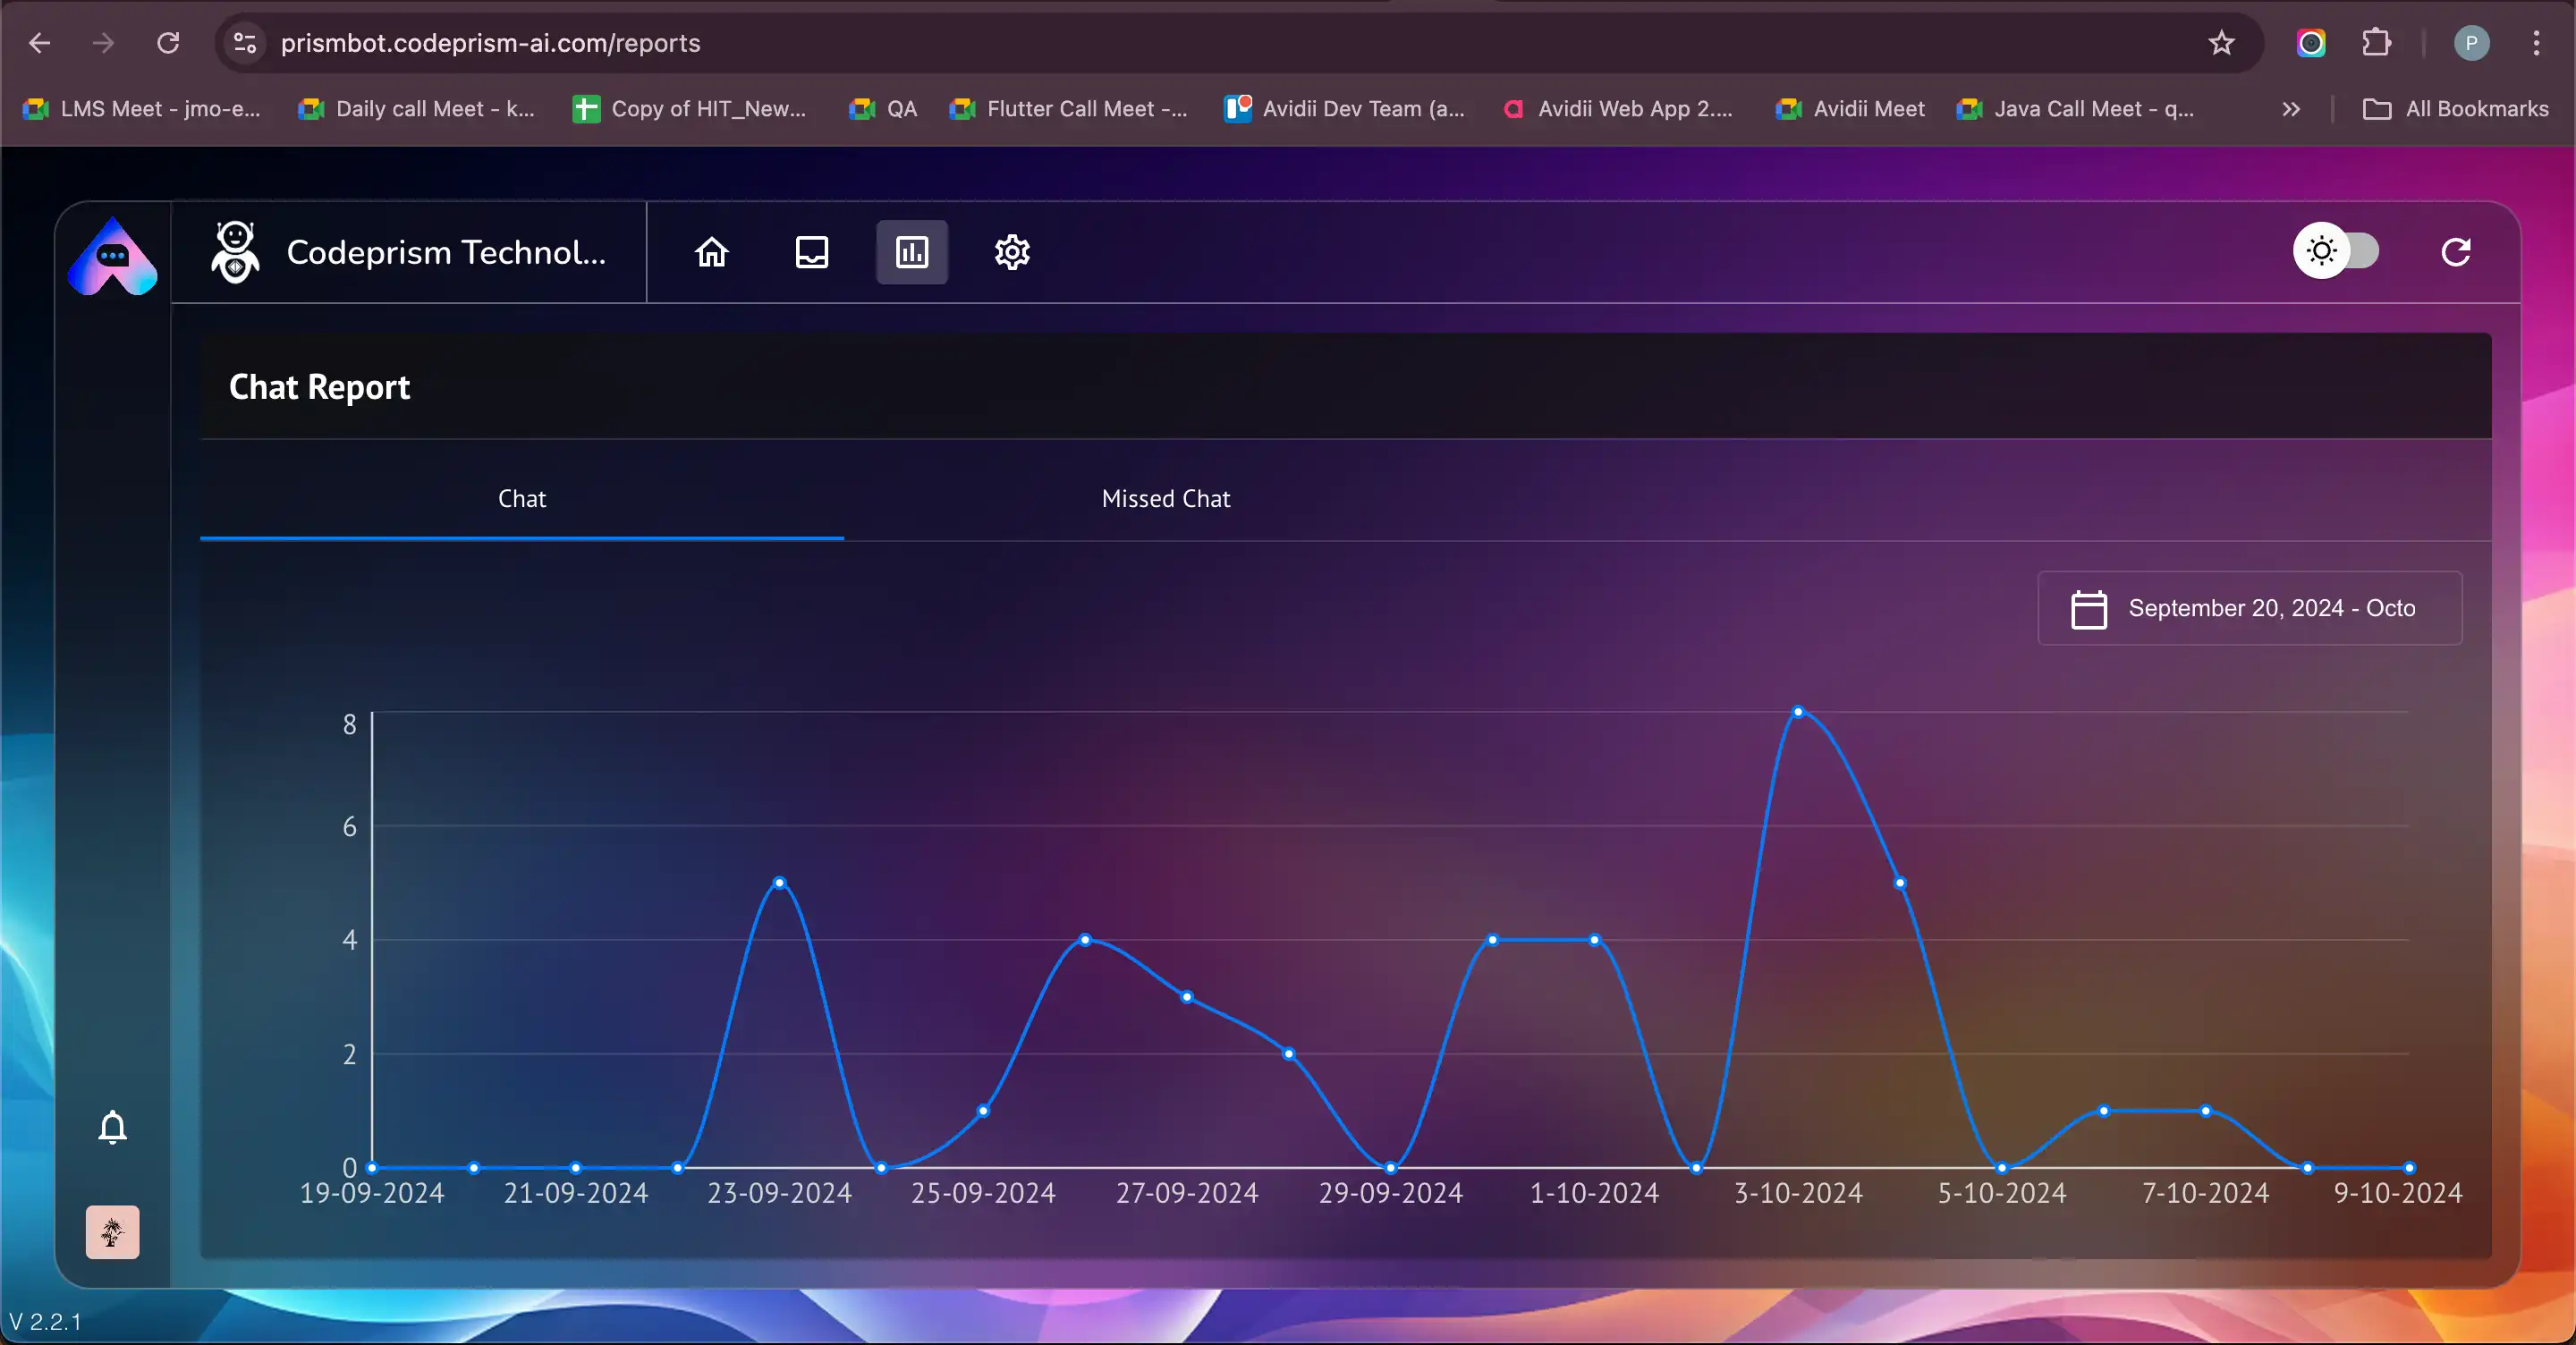Open Chrome three-dot menu
Image resolution: width=2576 pixels, height=1345 pixels.
[x=2536, y=43]
